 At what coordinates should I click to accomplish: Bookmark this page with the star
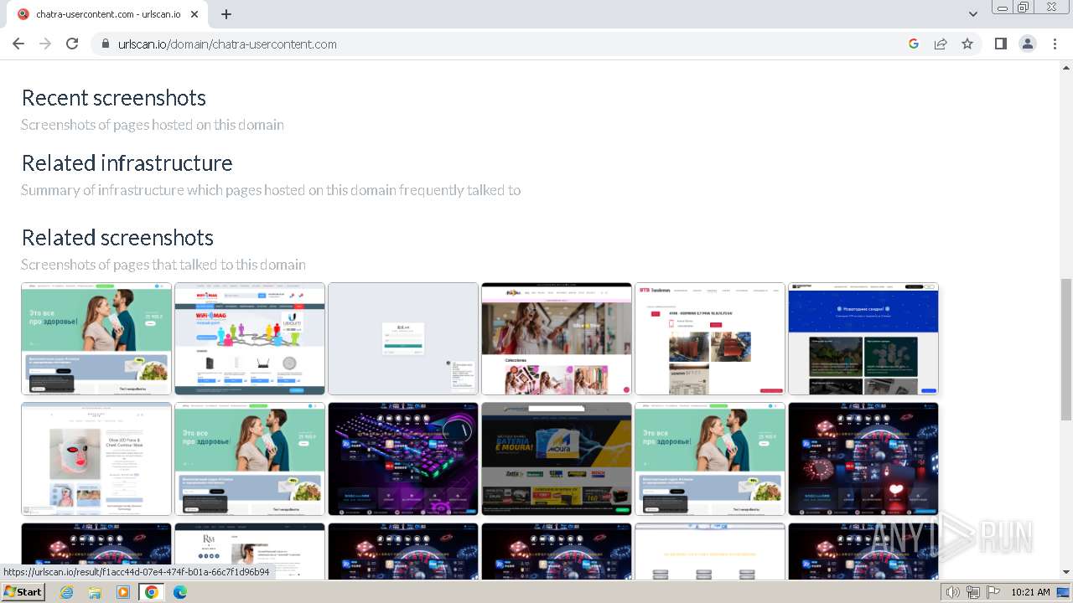[967, 44]
